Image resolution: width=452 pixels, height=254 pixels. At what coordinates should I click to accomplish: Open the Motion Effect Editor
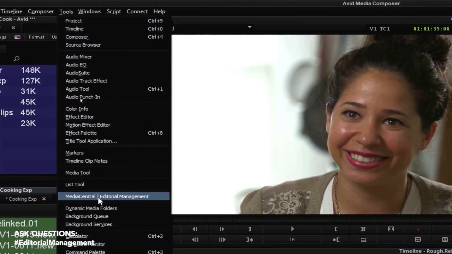114,125
